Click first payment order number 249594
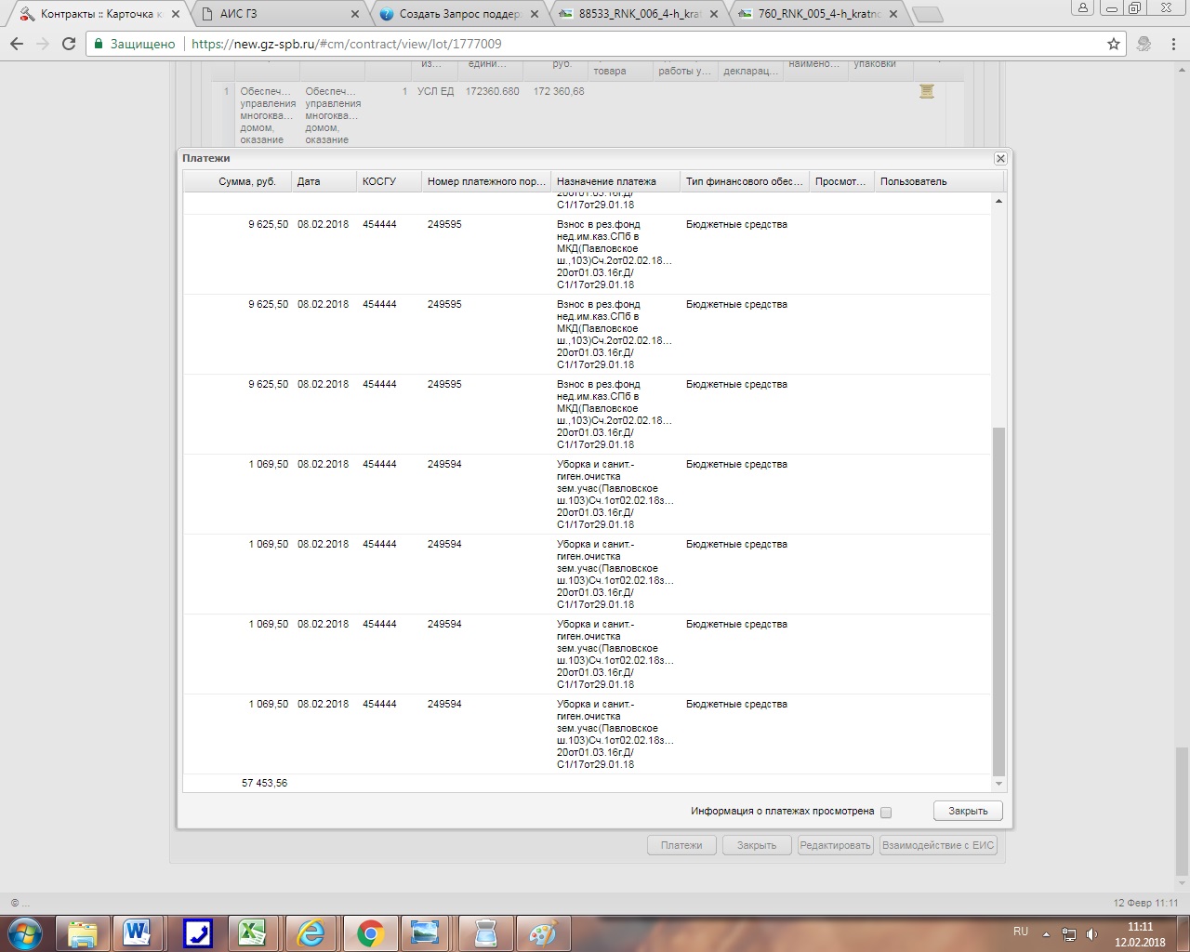This screenshot has height=952, width=1190. pos(444,464)
